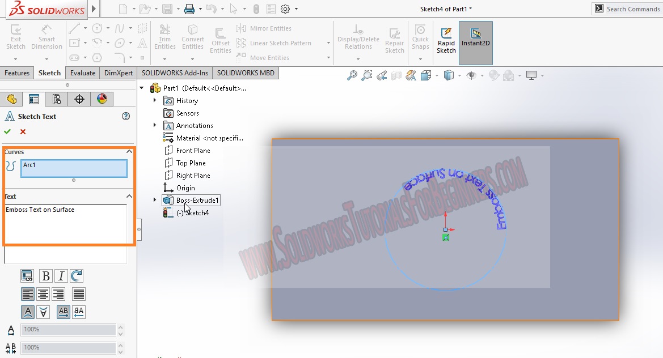Expand the Annotations folder
The height and width of the screenshot is (358, 663).
click(x=154, y=125)
